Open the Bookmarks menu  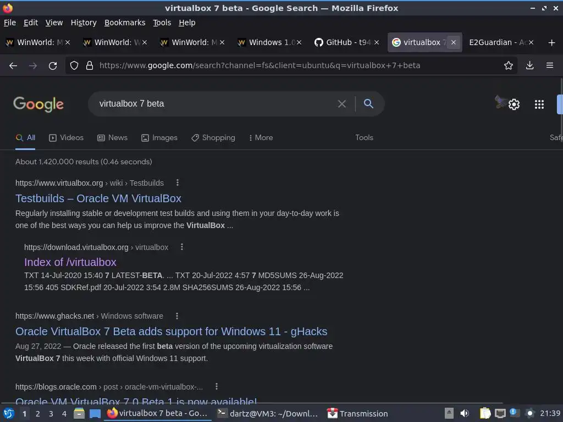click(125, 23)
